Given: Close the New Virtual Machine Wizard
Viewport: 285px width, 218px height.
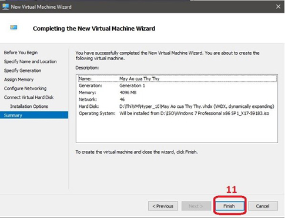Looking at the screenshot, I should tap(278, 6).
